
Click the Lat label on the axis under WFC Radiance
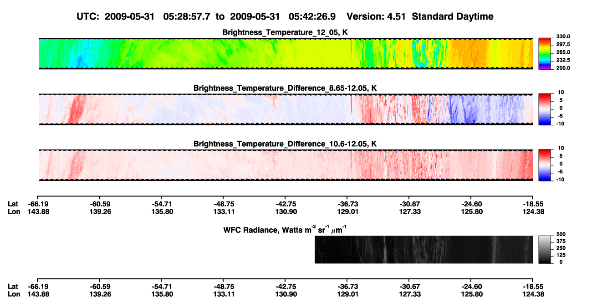pyautogui.click(x=13, y=286)
